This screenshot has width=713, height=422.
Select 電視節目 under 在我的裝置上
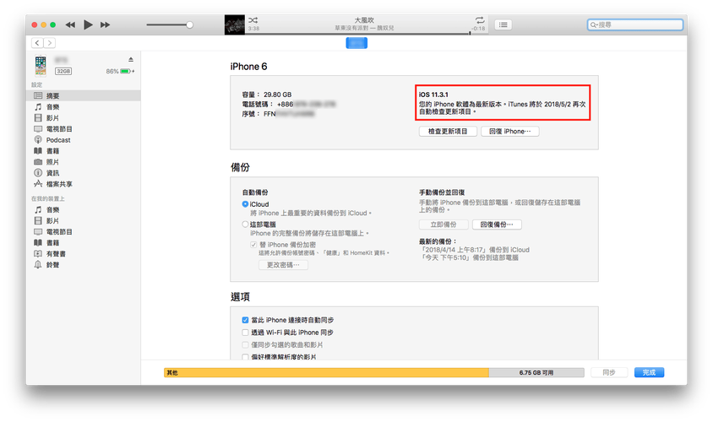pyautogui.click(x=84, y=231)
